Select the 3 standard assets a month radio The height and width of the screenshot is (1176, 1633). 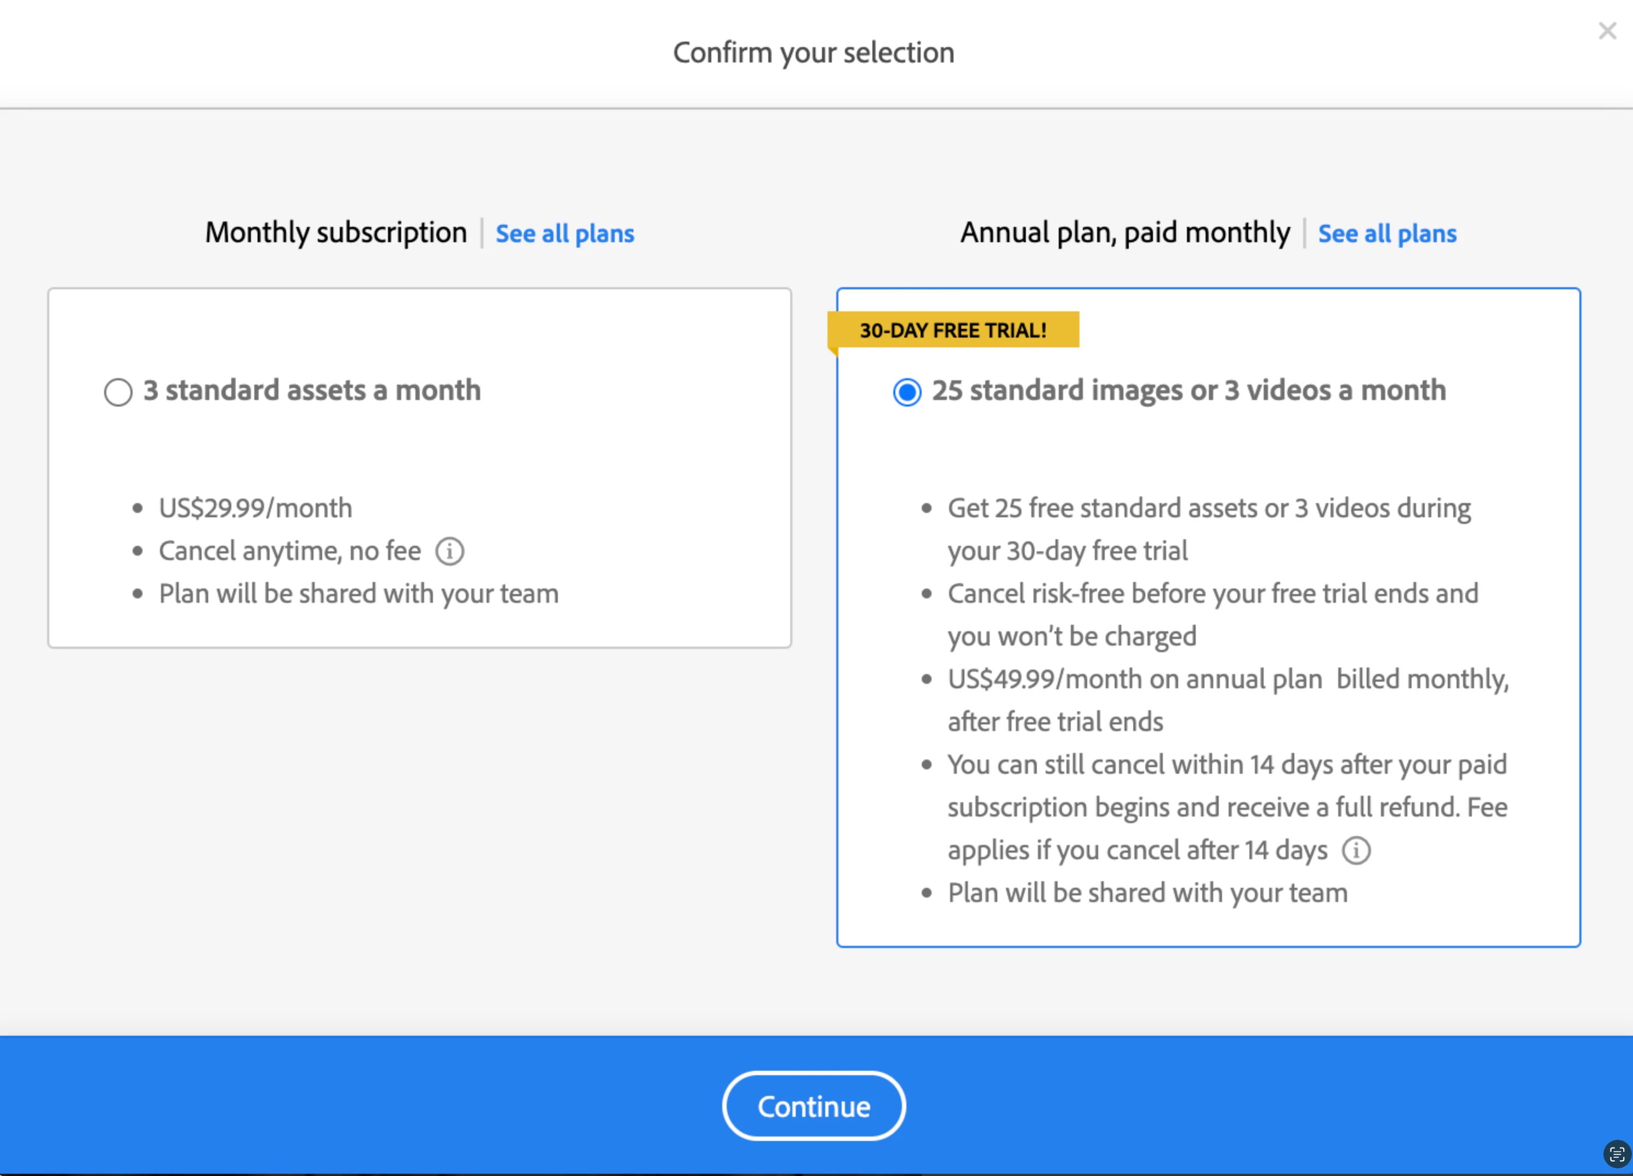(118, 392)
